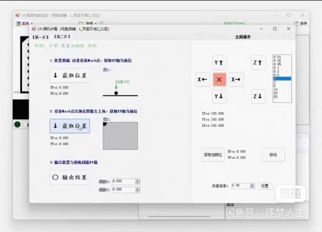Move Y axis up with Y↑ button
This screenshot has height=232, width=322.
[x=219, y=62]
